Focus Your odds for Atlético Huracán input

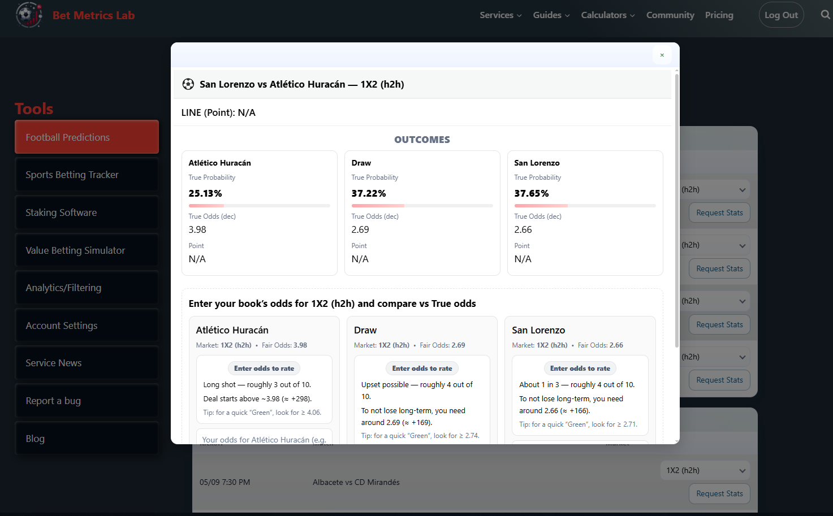click(x=264, y=437)
